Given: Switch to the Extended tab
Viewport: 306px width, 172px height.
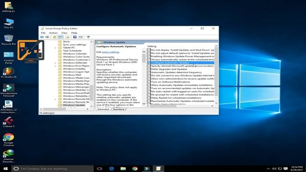Looking at the screenshot, I should click(x=103, y=109).
